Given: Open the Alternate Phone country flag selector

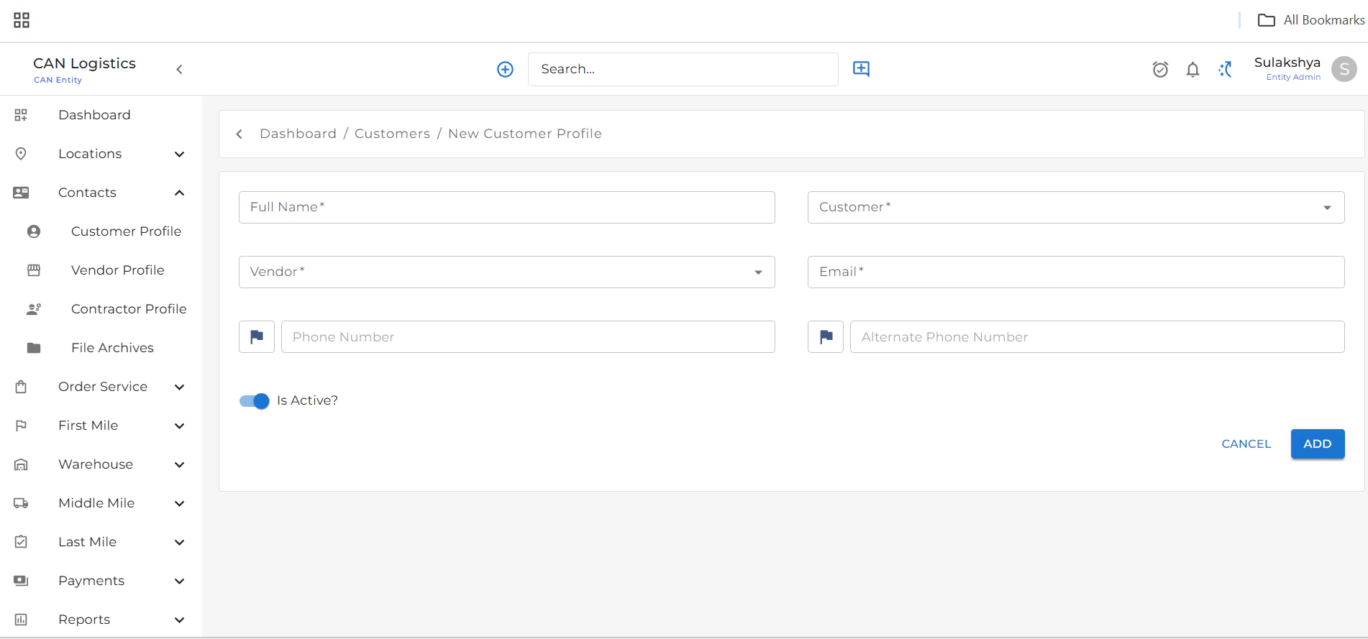Looking at the screenshot, I should point(826,336).
